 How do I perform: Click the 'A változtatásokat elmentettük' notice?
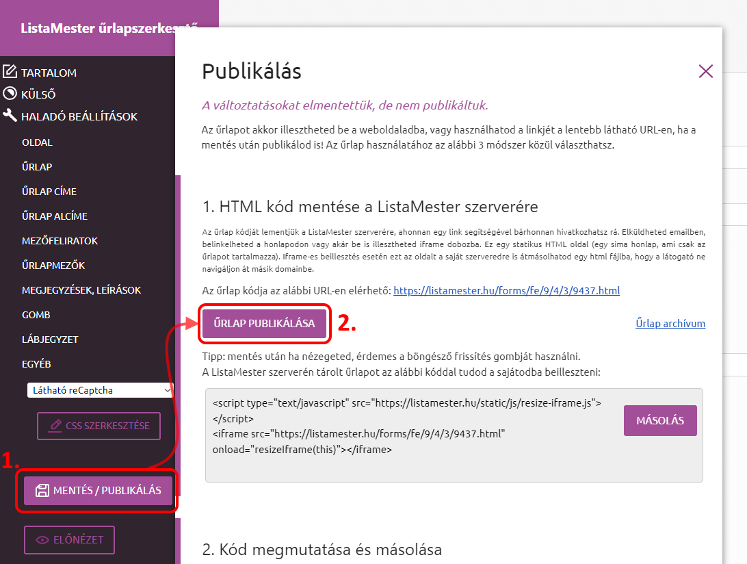[x=345, y=105]
